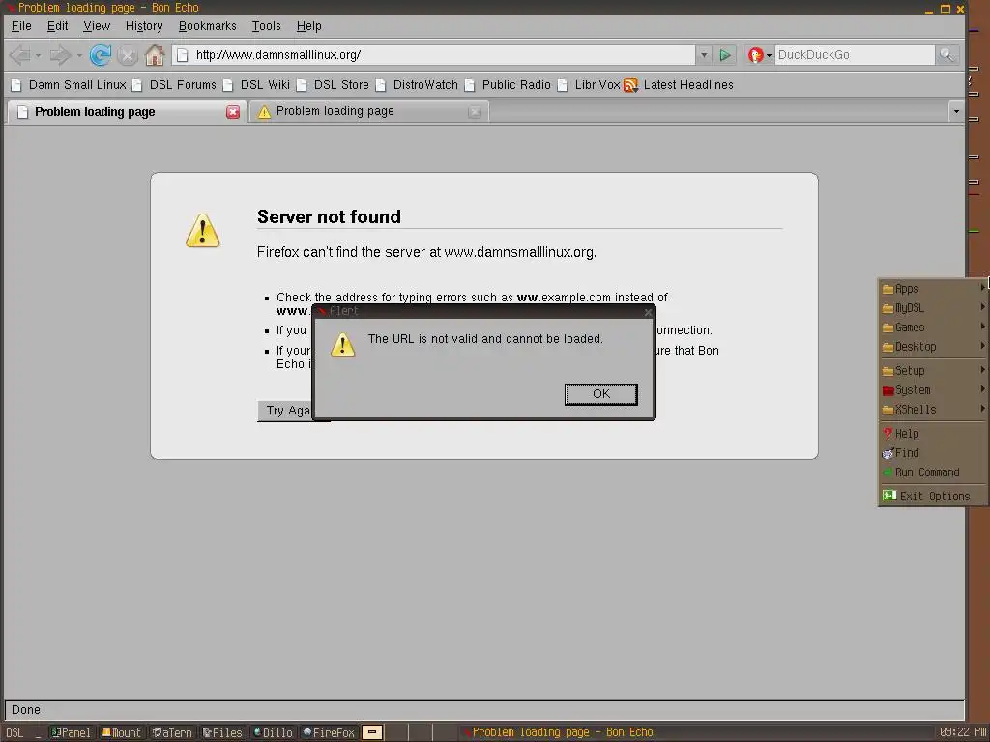Open the Help menu
Image resolution: width=990 pixels, height=742 pixels.
[308, 26]
